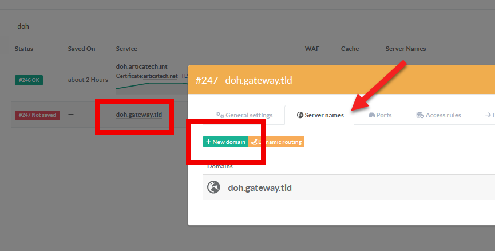Click the green #246 OK status badge
Viewport: 495px width, 251px height.
29,80
